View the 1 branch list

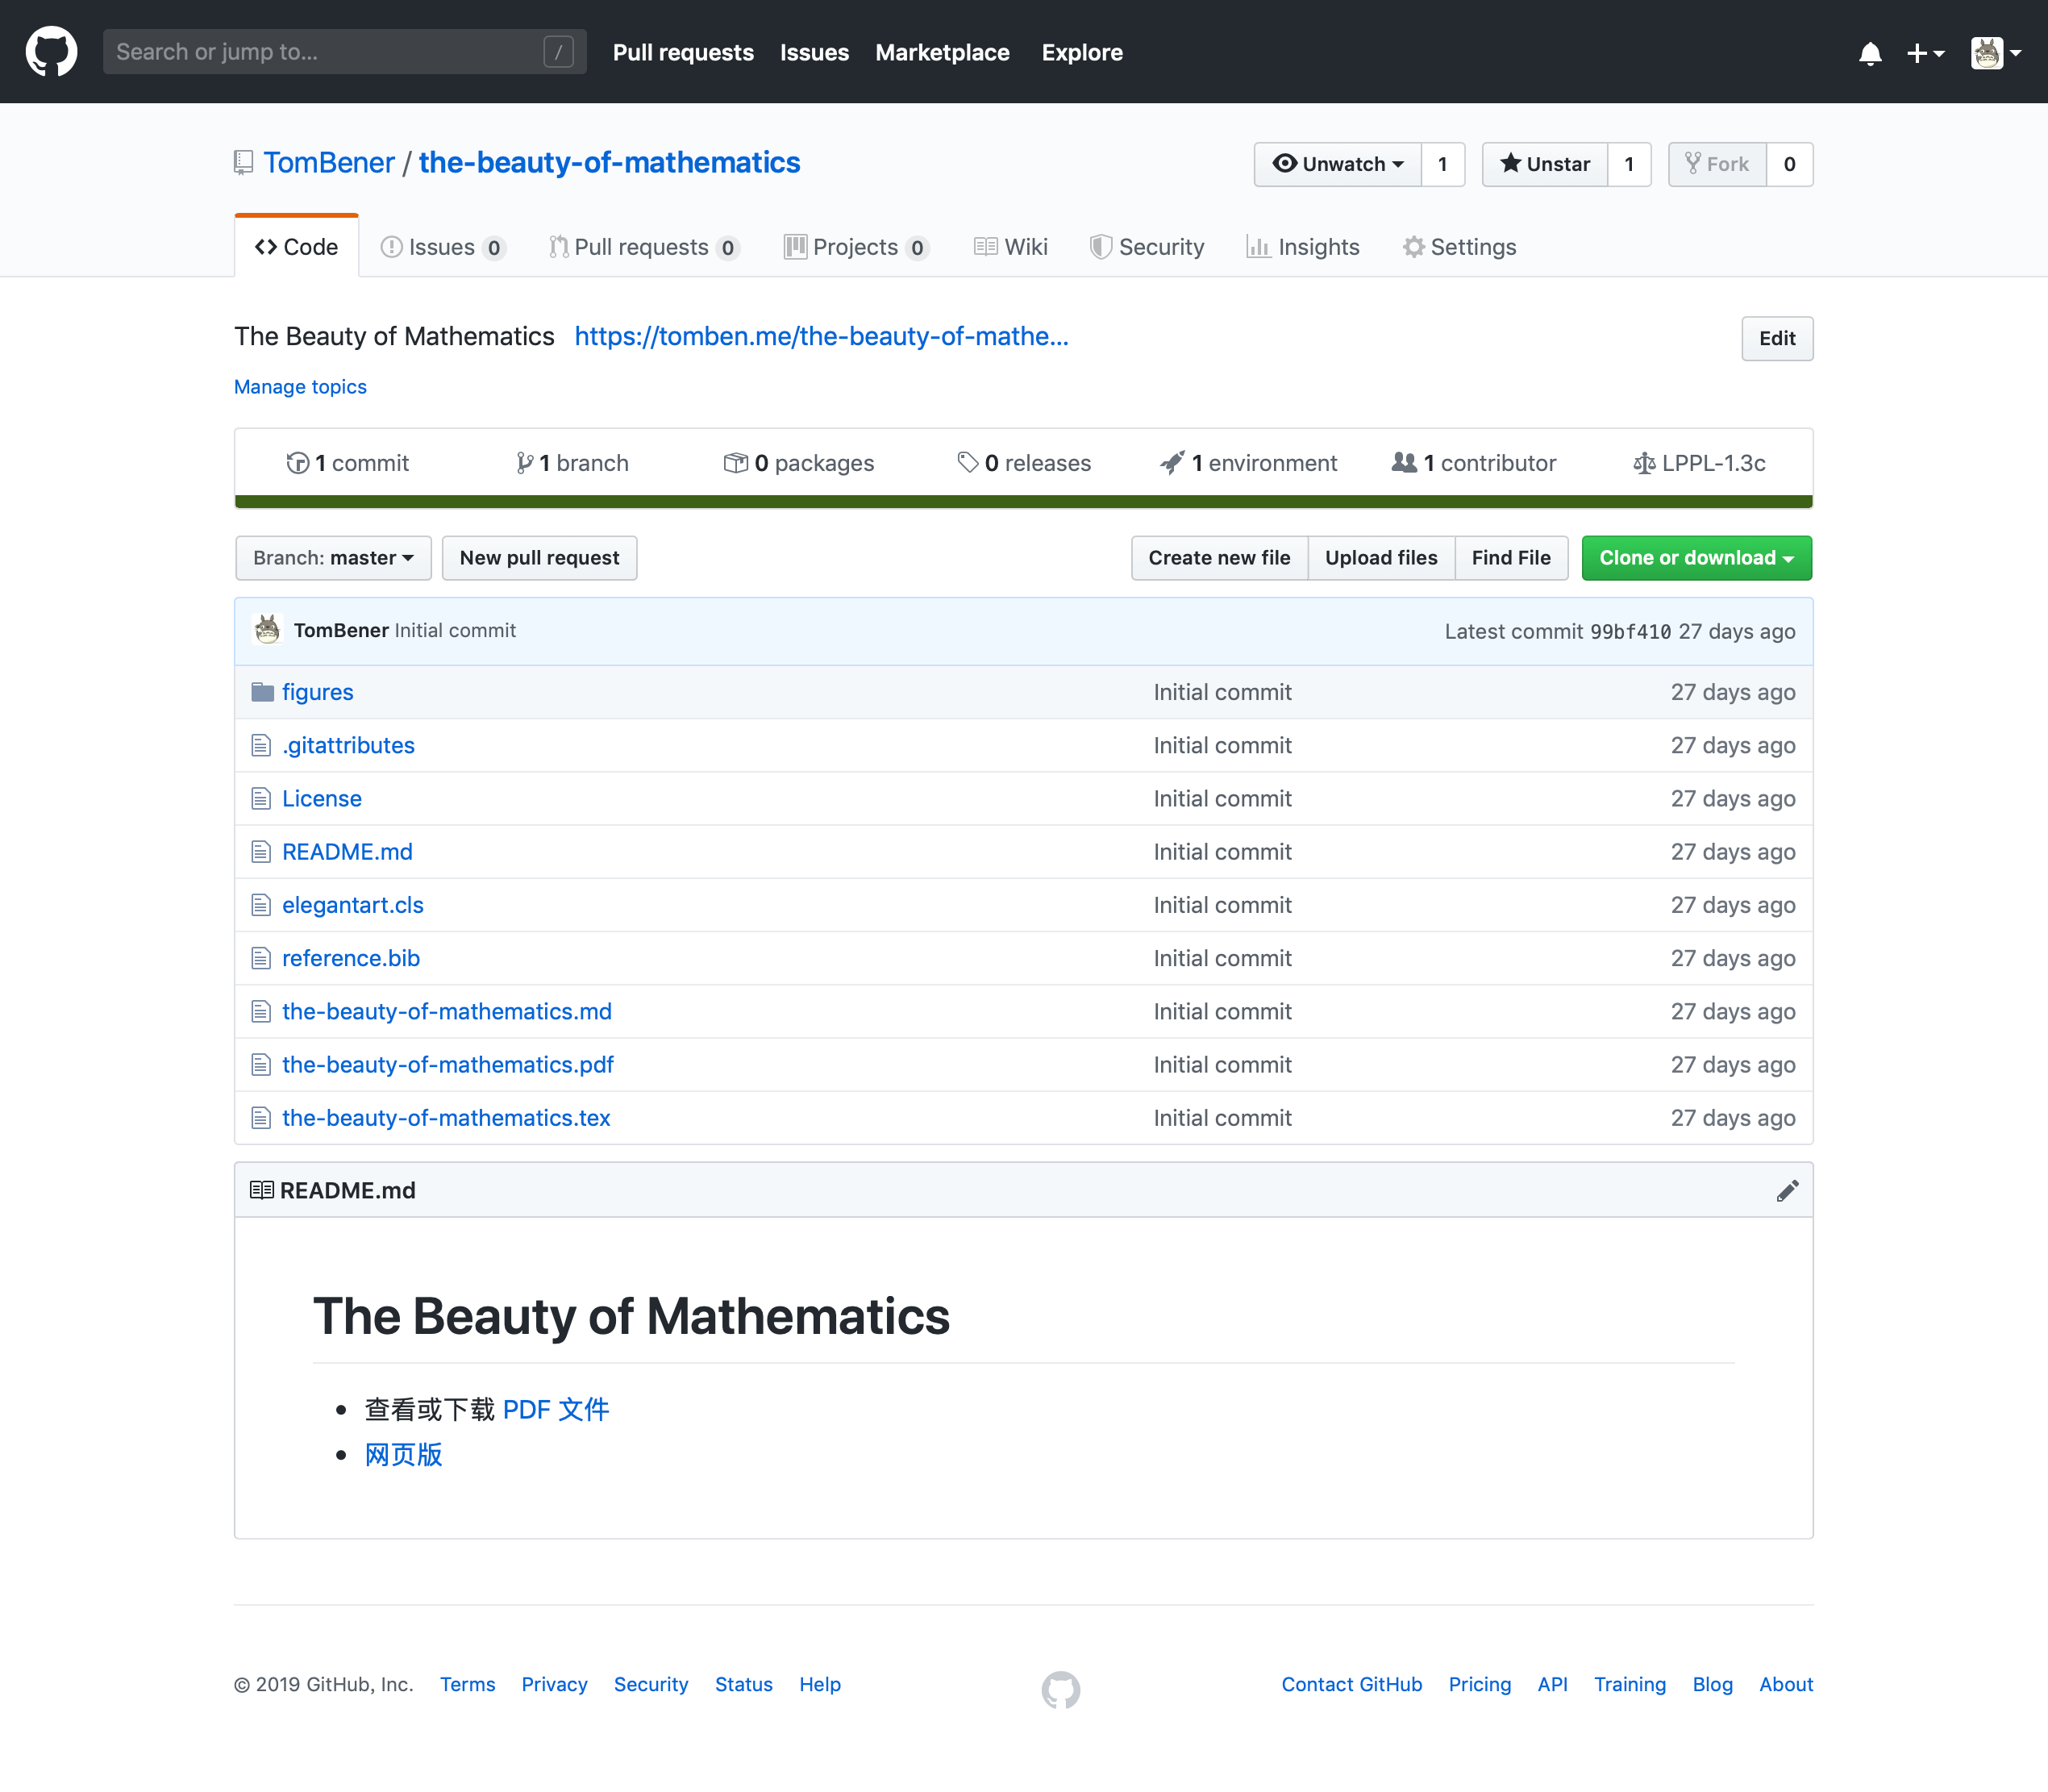[572, 463]
